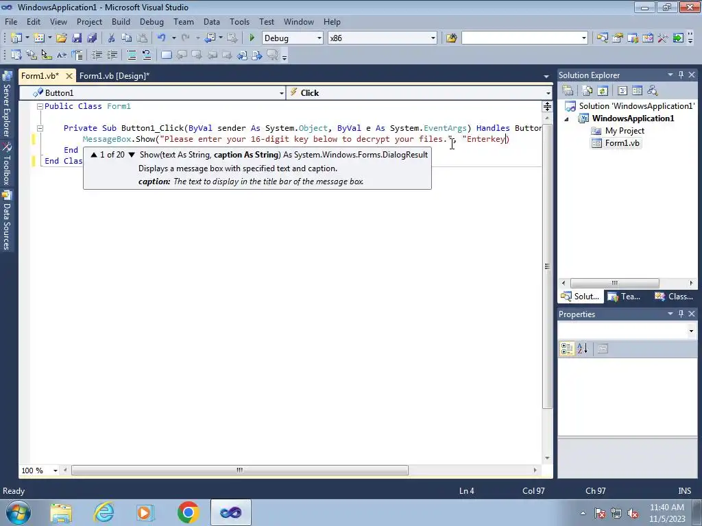Refresh the Solution Explorer
Screen dimensions: 702x526
pos(603,91)
